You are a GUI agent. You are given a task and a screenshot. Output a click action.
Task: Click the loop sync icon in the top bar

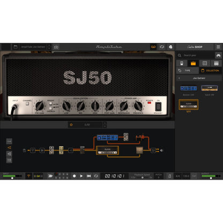tap(162, 47)
